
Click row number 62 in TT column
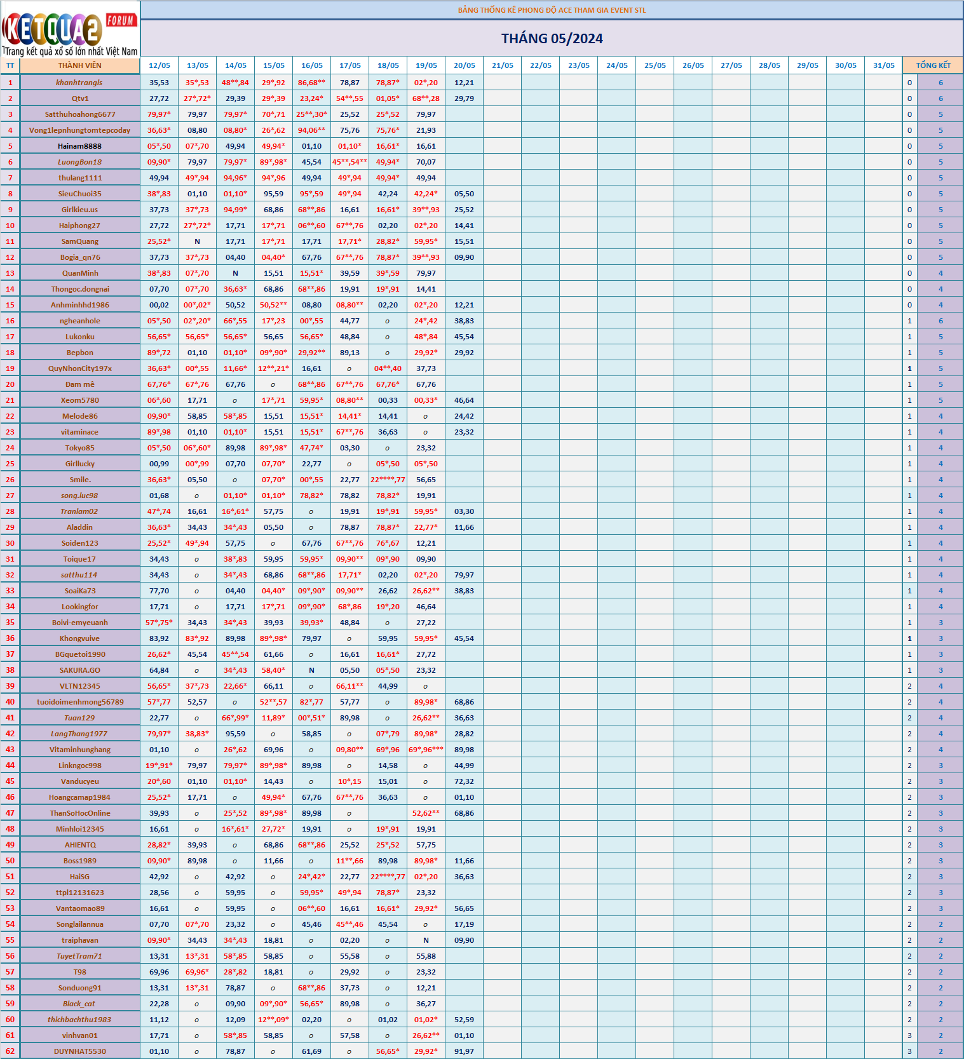(x=10, y=1051)
